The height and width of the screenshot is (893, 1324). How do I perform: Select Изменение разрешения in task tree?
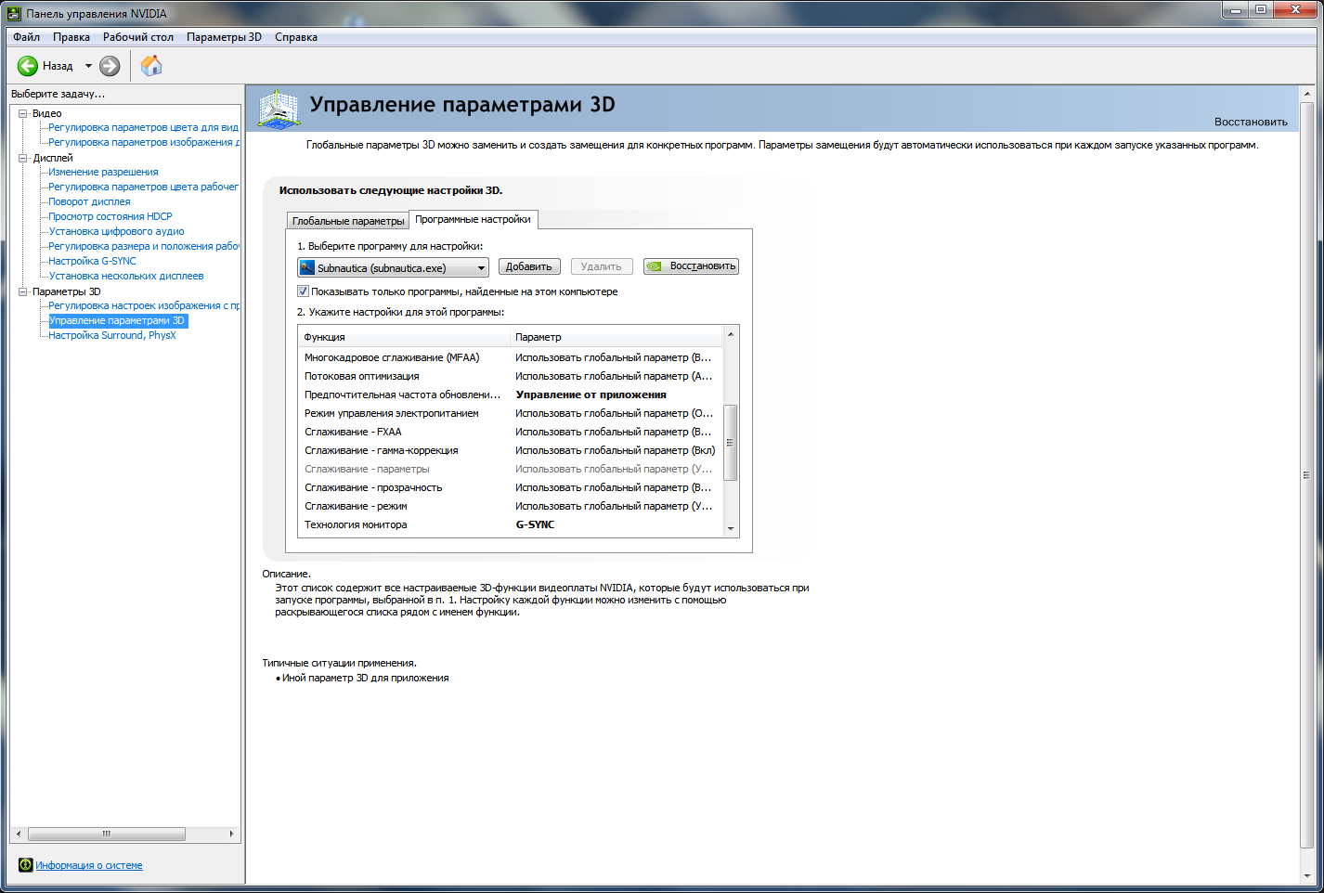pos(103,172)
